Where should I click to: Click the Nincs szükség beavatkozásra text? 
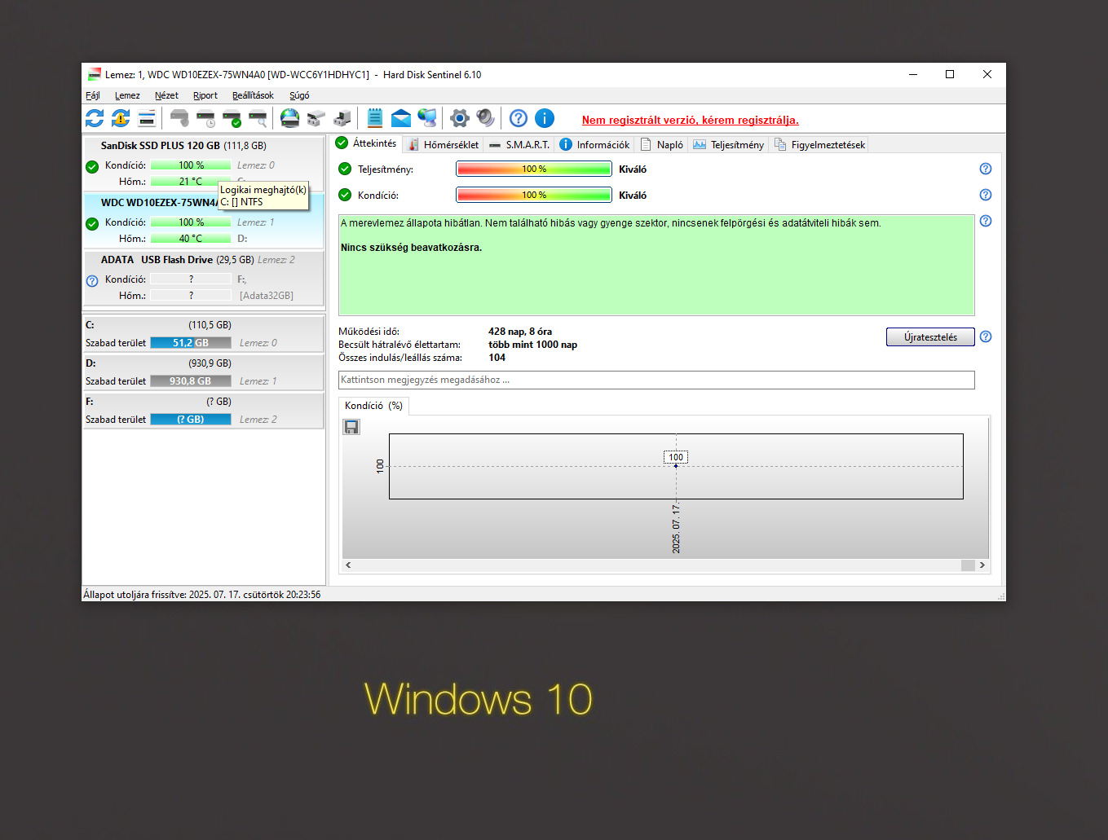(x=411, y=248)
